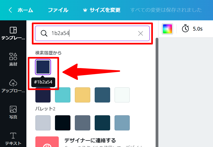Pick the light steel blue swatch in パレット2
The height and width of the screenshot is (147, 213).
122,123
